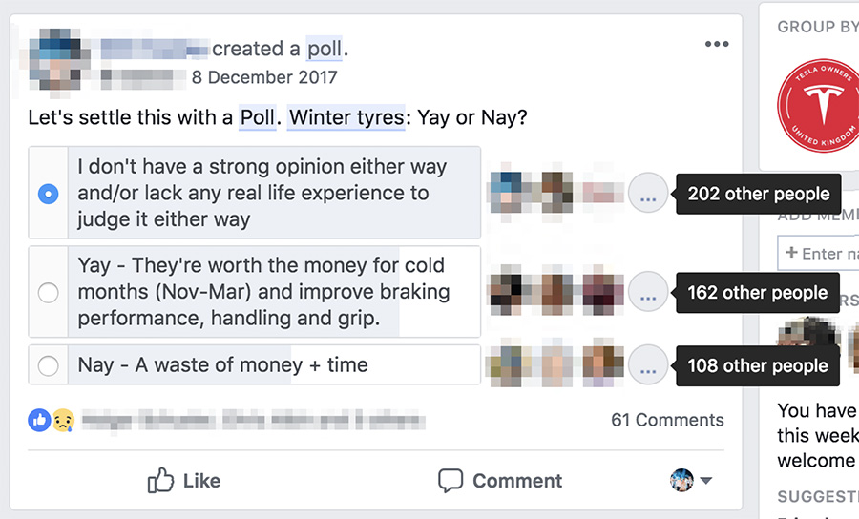Click the Comment speech bubble button

pos(499,481)
